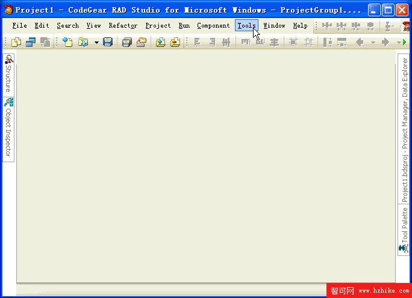Click the helmet icon beside spacing toolbar
The image size is (412, 298).
pyautogui.click(x=407, y=26)
